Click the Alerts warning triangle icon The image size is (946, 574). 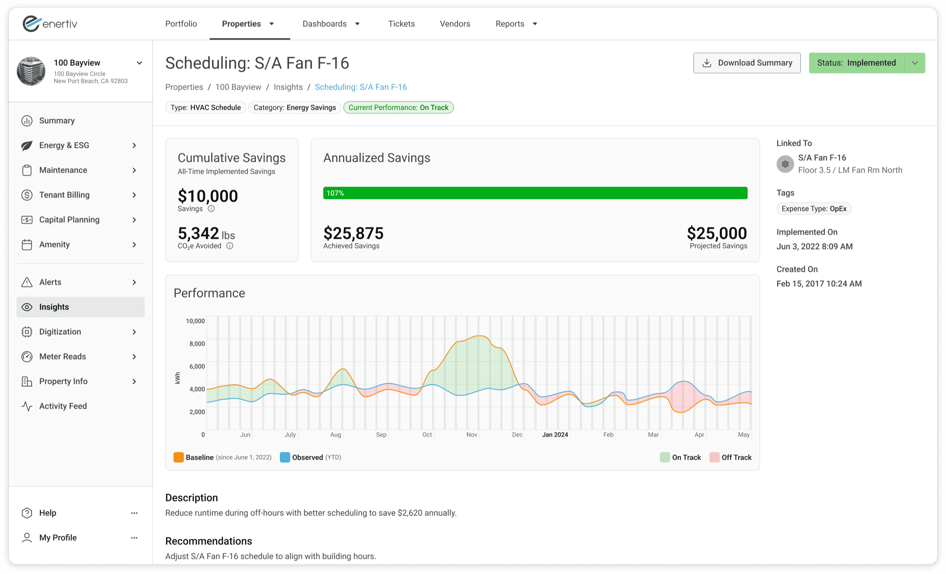point(27,282)
